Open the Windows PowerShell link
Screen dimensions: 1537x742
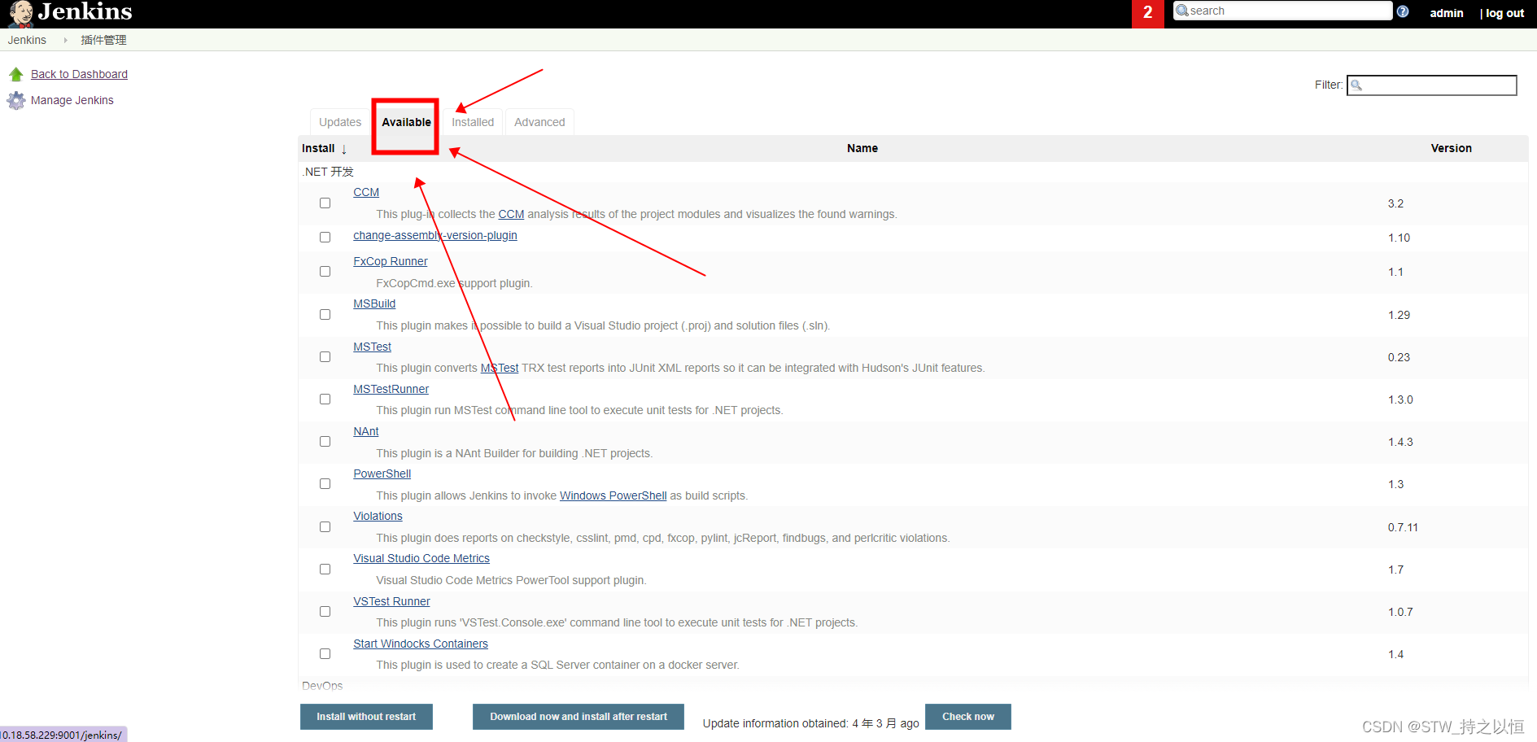(x=613, y=495)
